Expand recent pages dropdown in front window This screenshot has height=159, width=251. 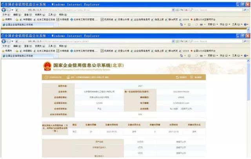pos(12,41)
